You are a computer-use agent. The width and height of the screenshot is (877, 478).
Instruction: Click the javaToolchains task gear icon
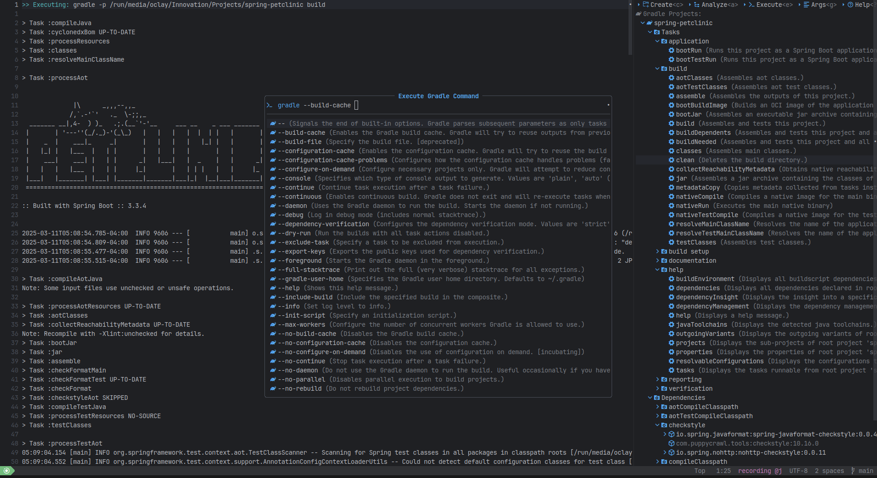[x=671, y=324]
